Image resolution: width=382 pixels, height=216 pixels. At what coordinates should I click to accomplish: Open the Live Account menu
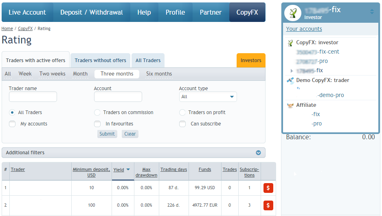click(x=27, y=13)
